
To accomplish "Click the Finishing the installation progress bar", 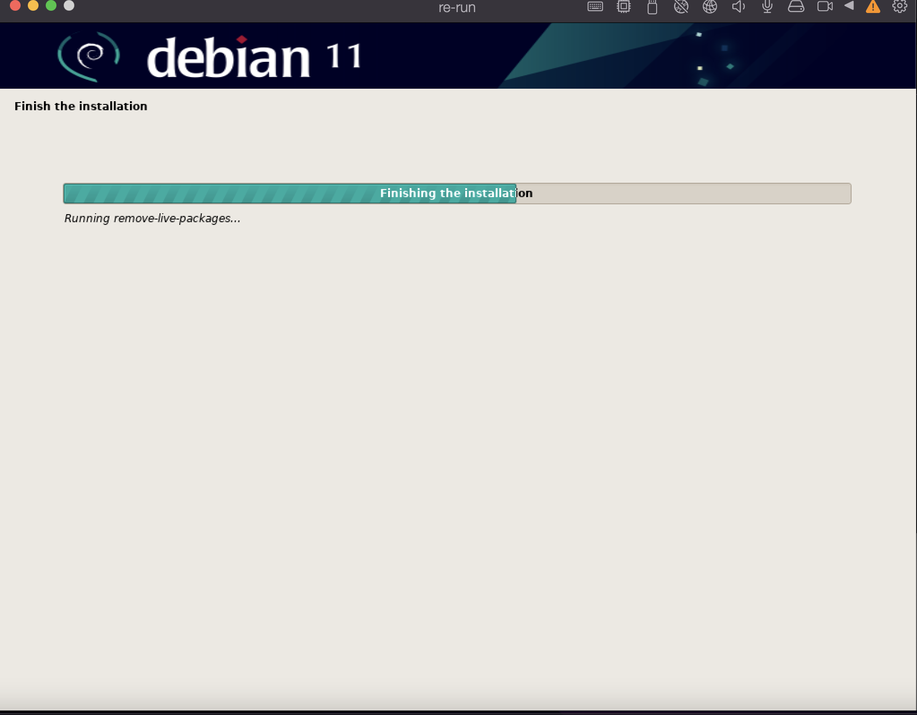I will coord(457,194).
